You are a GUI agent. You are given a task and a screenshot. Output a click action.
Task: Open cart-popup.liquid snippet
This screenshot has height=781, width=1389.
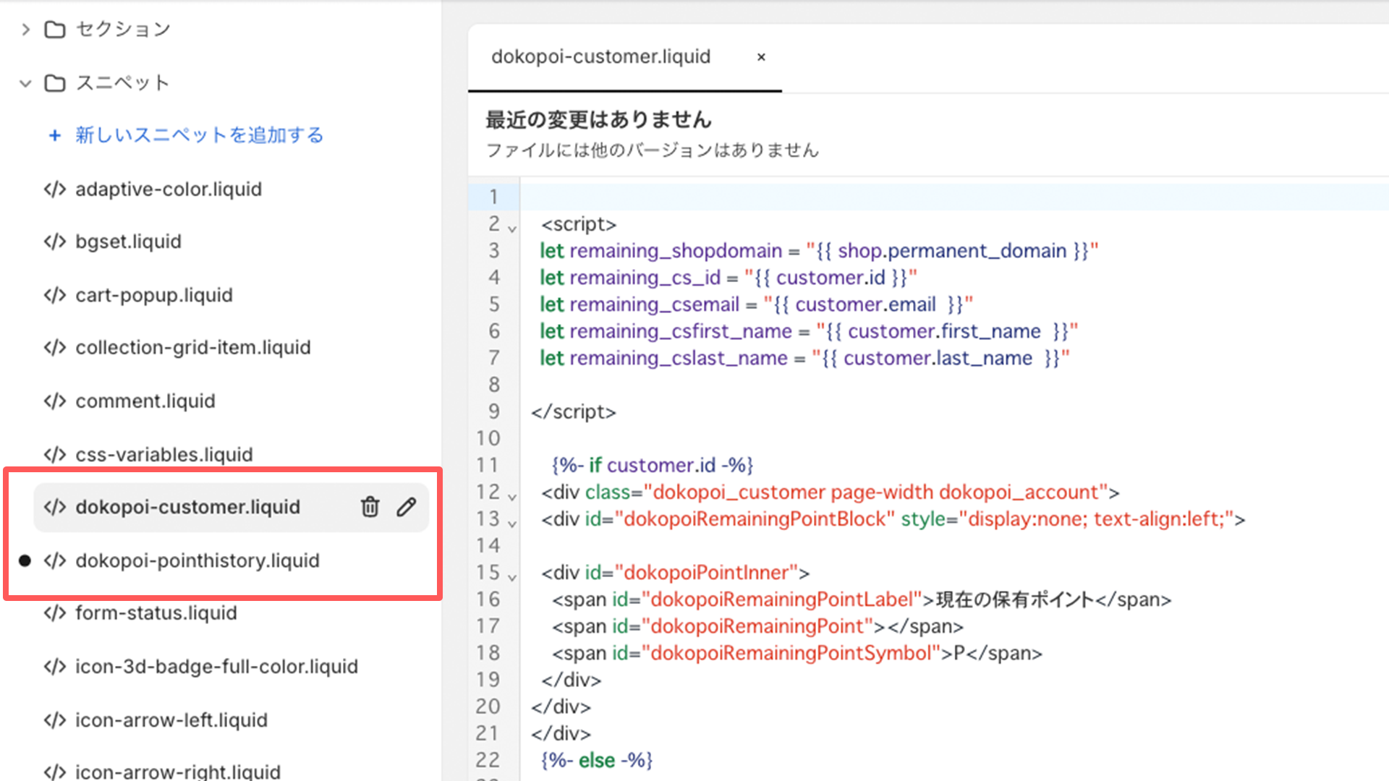154,295
